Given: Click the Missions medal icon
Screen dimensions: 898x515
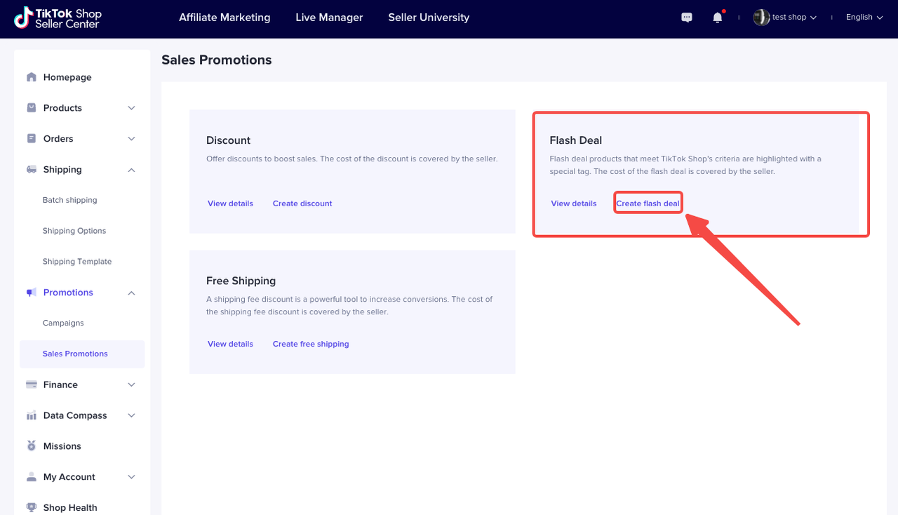Looking at the screenshot, I should click(x=32, y=446).
